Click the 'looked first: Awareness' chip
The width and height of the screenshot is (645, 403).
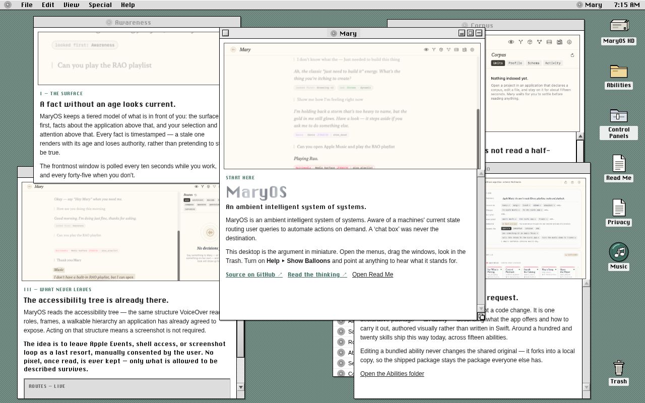(x=85, y=45)
